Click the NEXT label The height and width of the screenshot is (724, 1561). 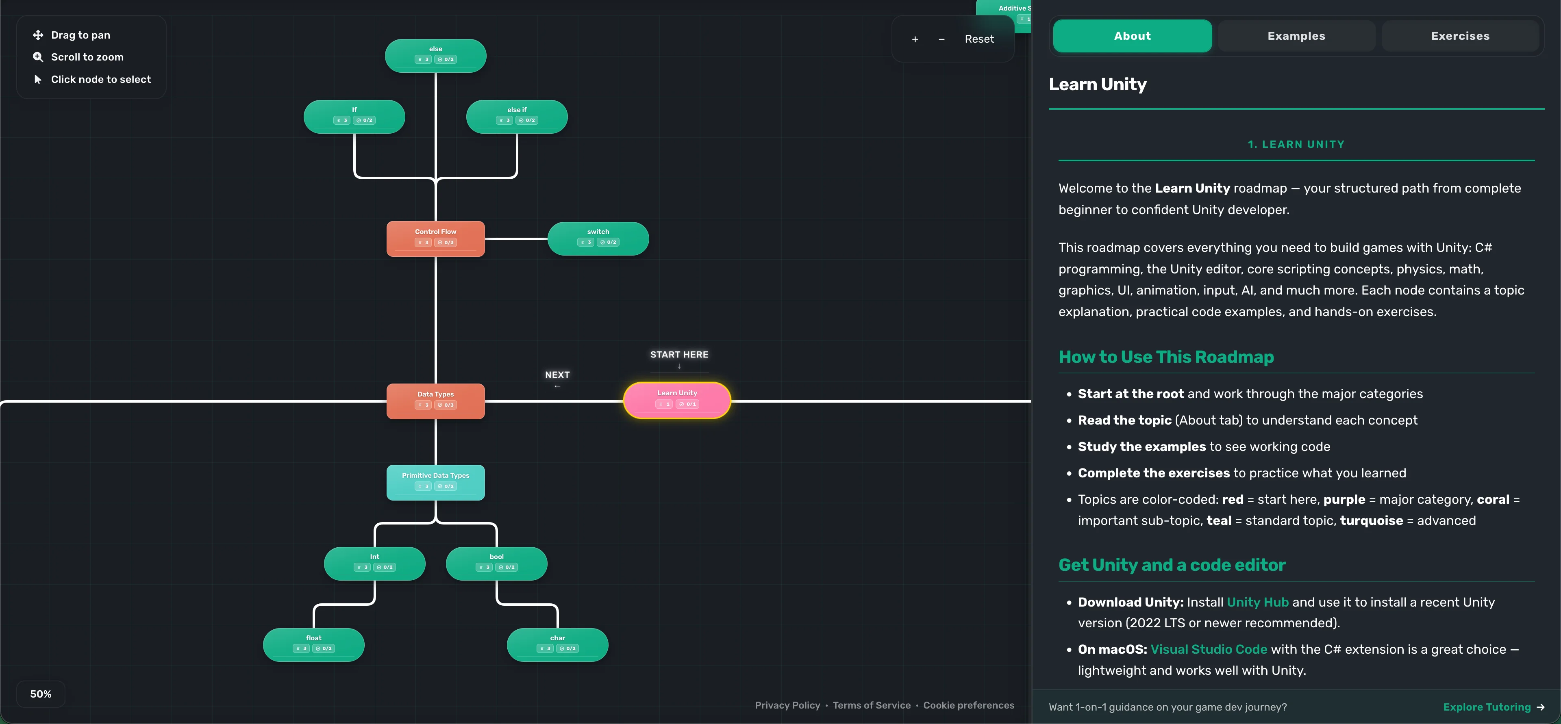point(557,375)
